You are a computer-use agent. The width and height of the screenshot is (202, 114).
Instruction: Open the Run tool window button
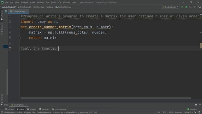[21, 109]
